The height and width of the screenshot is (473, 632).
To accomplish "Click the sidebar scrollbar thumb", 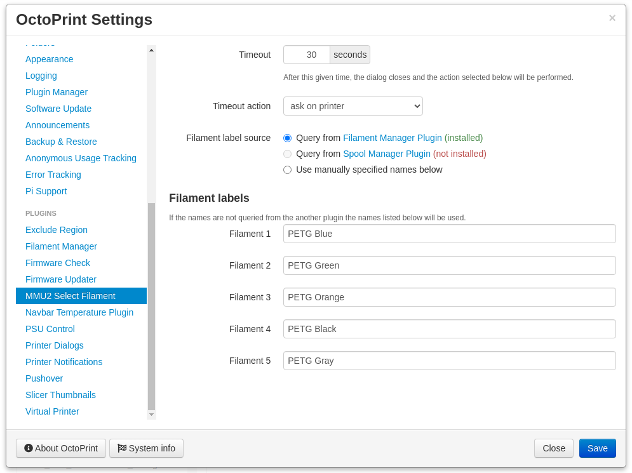I will tap(152, 306).
